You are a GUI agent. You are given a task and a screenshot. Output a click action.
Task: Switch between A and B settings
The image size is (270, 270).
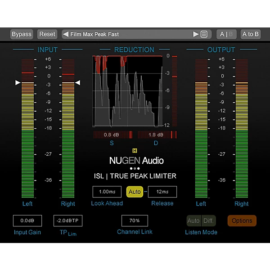pos(227,34)
